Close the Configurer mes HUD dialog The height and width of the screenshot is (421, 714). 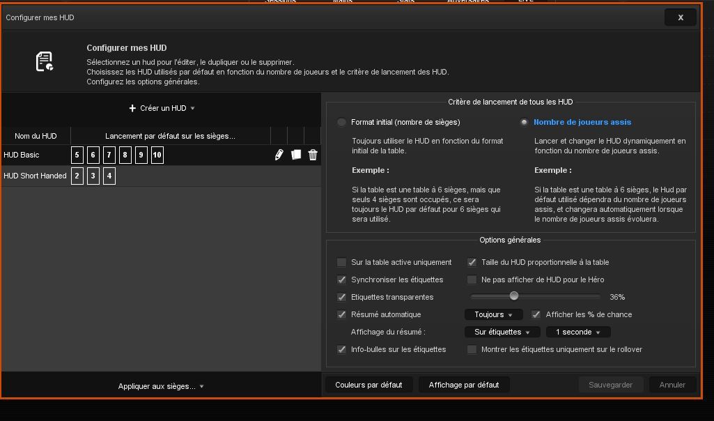(x=681, y=17)
